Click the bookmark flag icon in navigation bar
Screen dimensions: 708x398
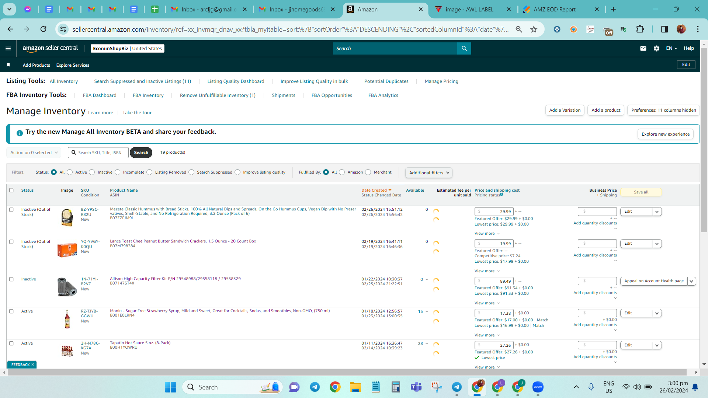[8, 65]
